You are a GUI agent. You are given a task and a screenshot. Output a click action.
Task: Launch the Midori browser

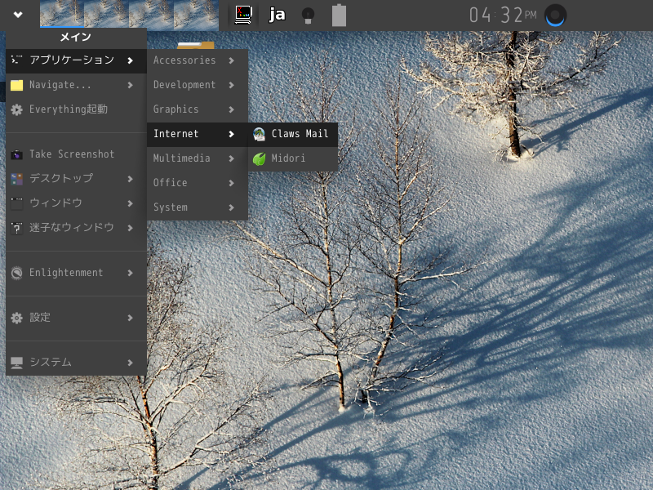293,158
